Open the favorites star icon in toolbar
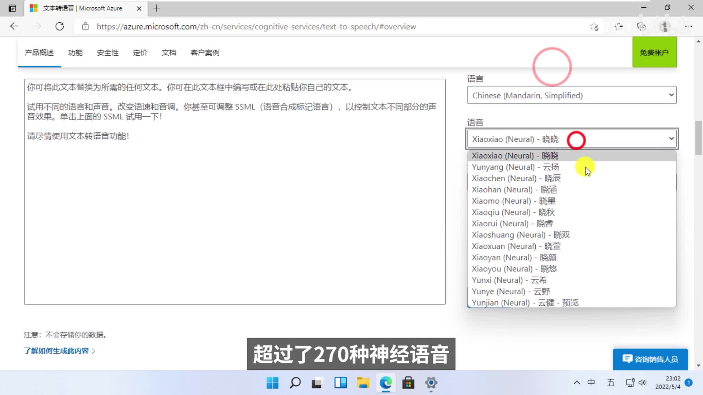The width and height of the screenshot is (703, 395). point(618,26)
